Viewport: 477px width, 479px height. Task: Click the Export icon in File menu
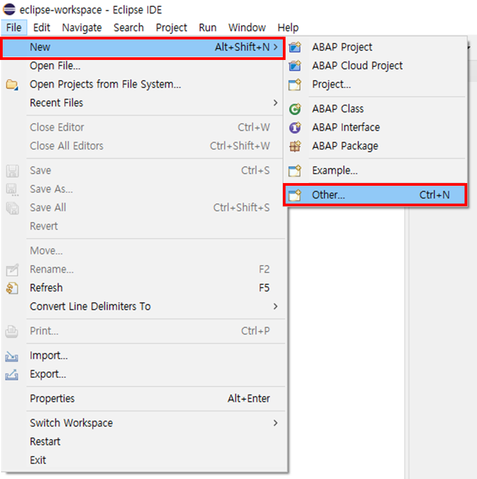11,375
